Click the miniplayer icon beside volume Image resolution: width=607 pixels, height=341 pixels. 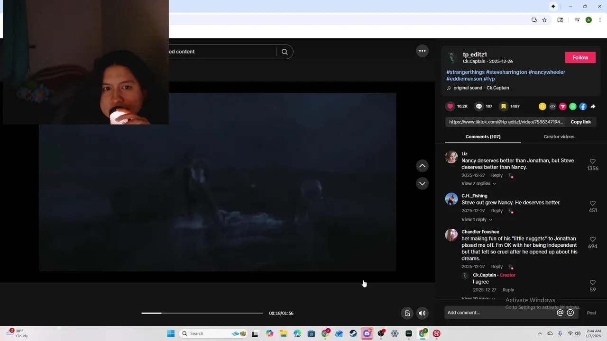[x=407, y=313]
